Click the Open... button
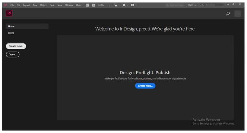 (13, 54)
